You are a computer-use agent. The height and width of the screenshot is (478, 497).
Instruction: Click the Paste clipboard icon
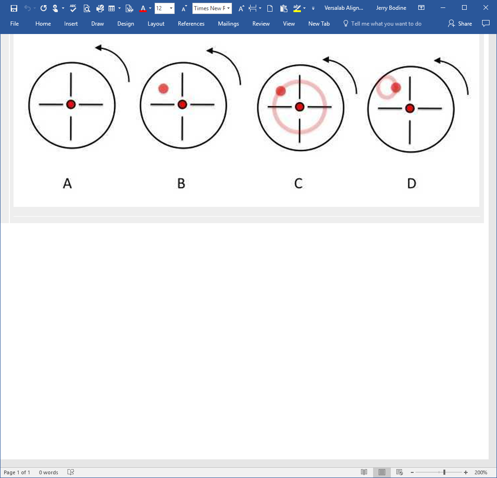283,8
